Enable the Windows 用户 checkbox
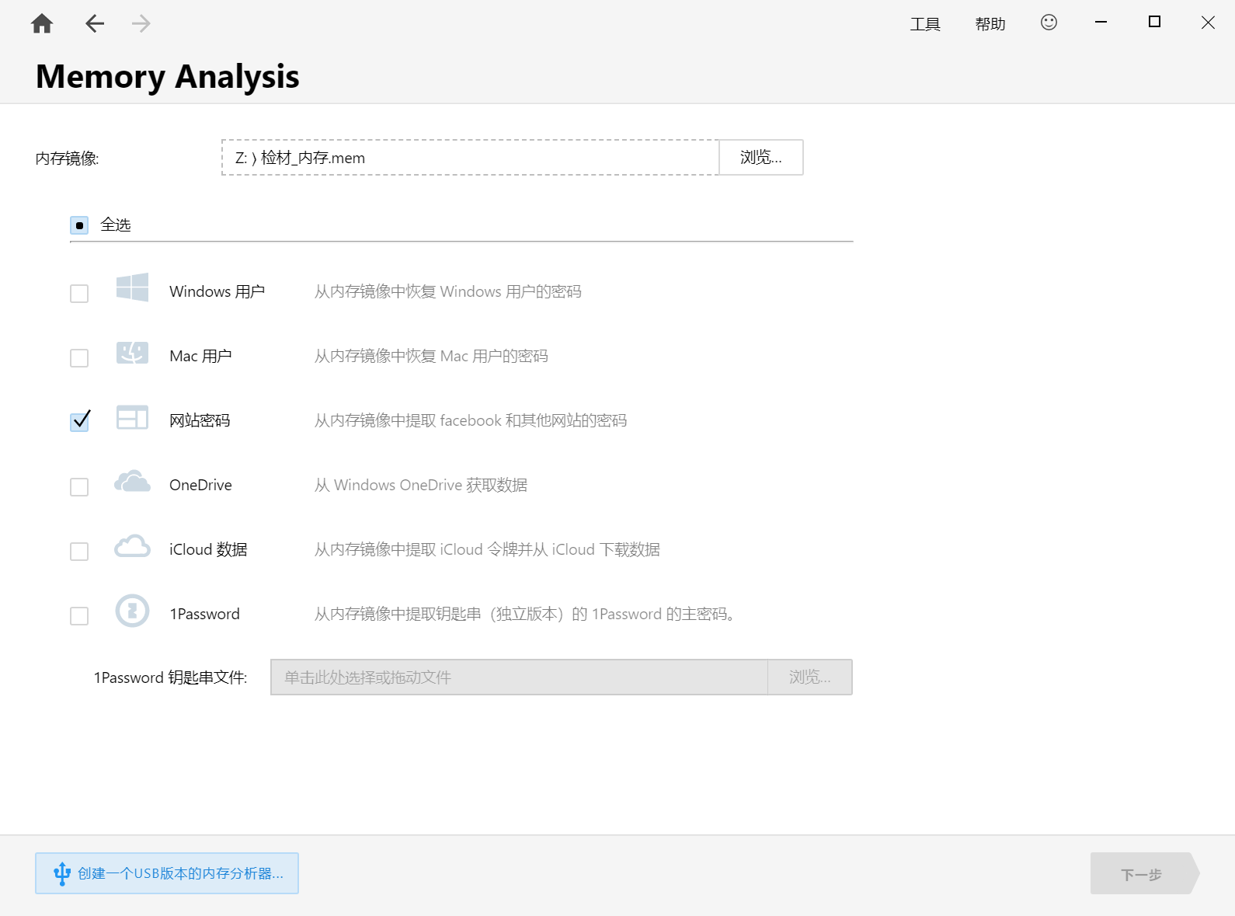 click(x=79, y=294)
